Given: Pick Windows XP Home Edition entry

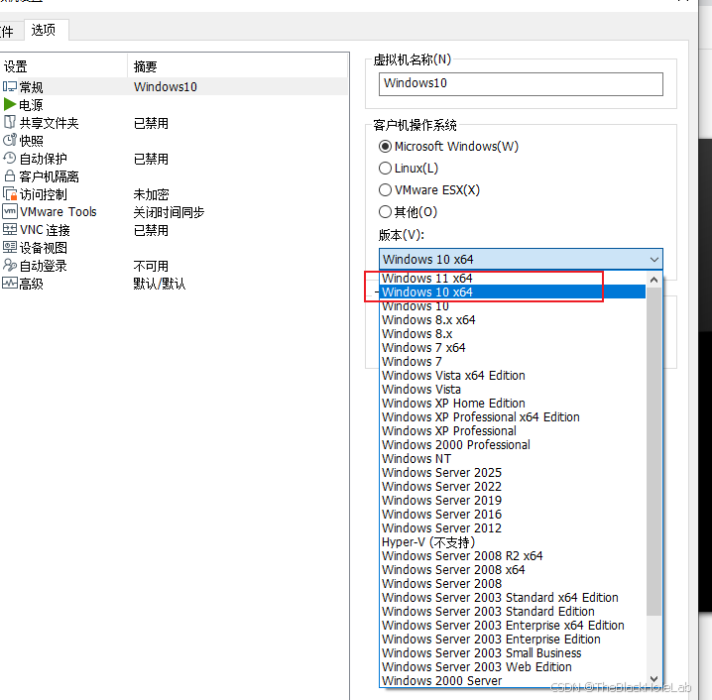Looking at the screenshot, I should tap(513, 404).
